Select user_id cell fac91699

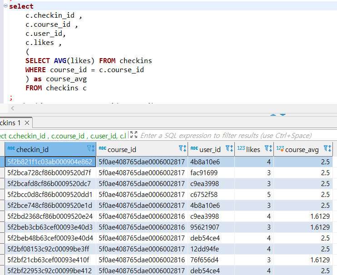[211, 173]
